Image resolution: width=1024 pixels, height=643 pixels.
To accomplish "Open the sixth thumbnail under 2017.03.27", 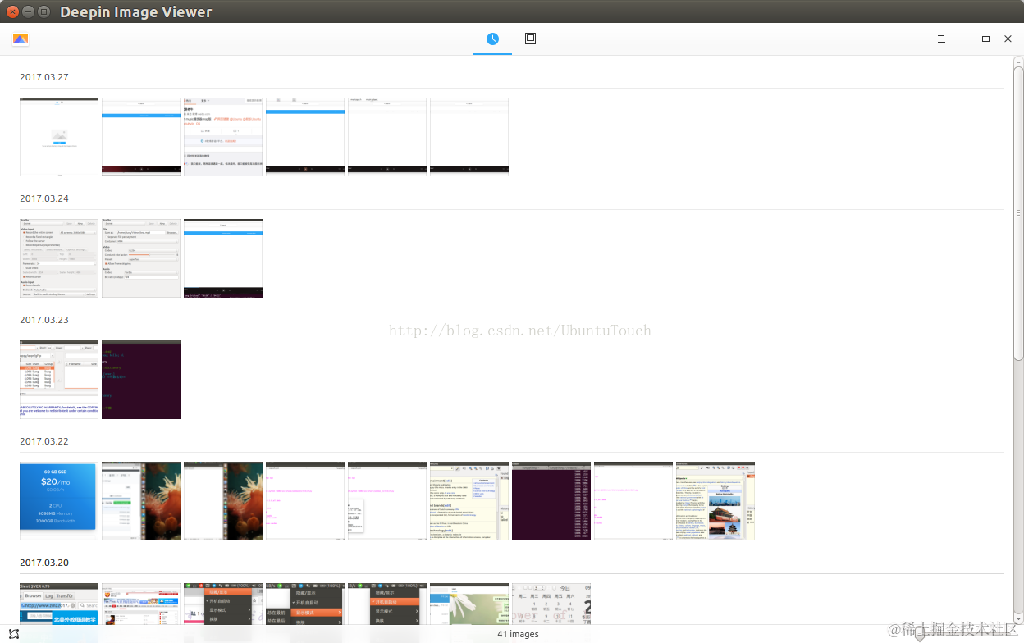I will (469, 137).
